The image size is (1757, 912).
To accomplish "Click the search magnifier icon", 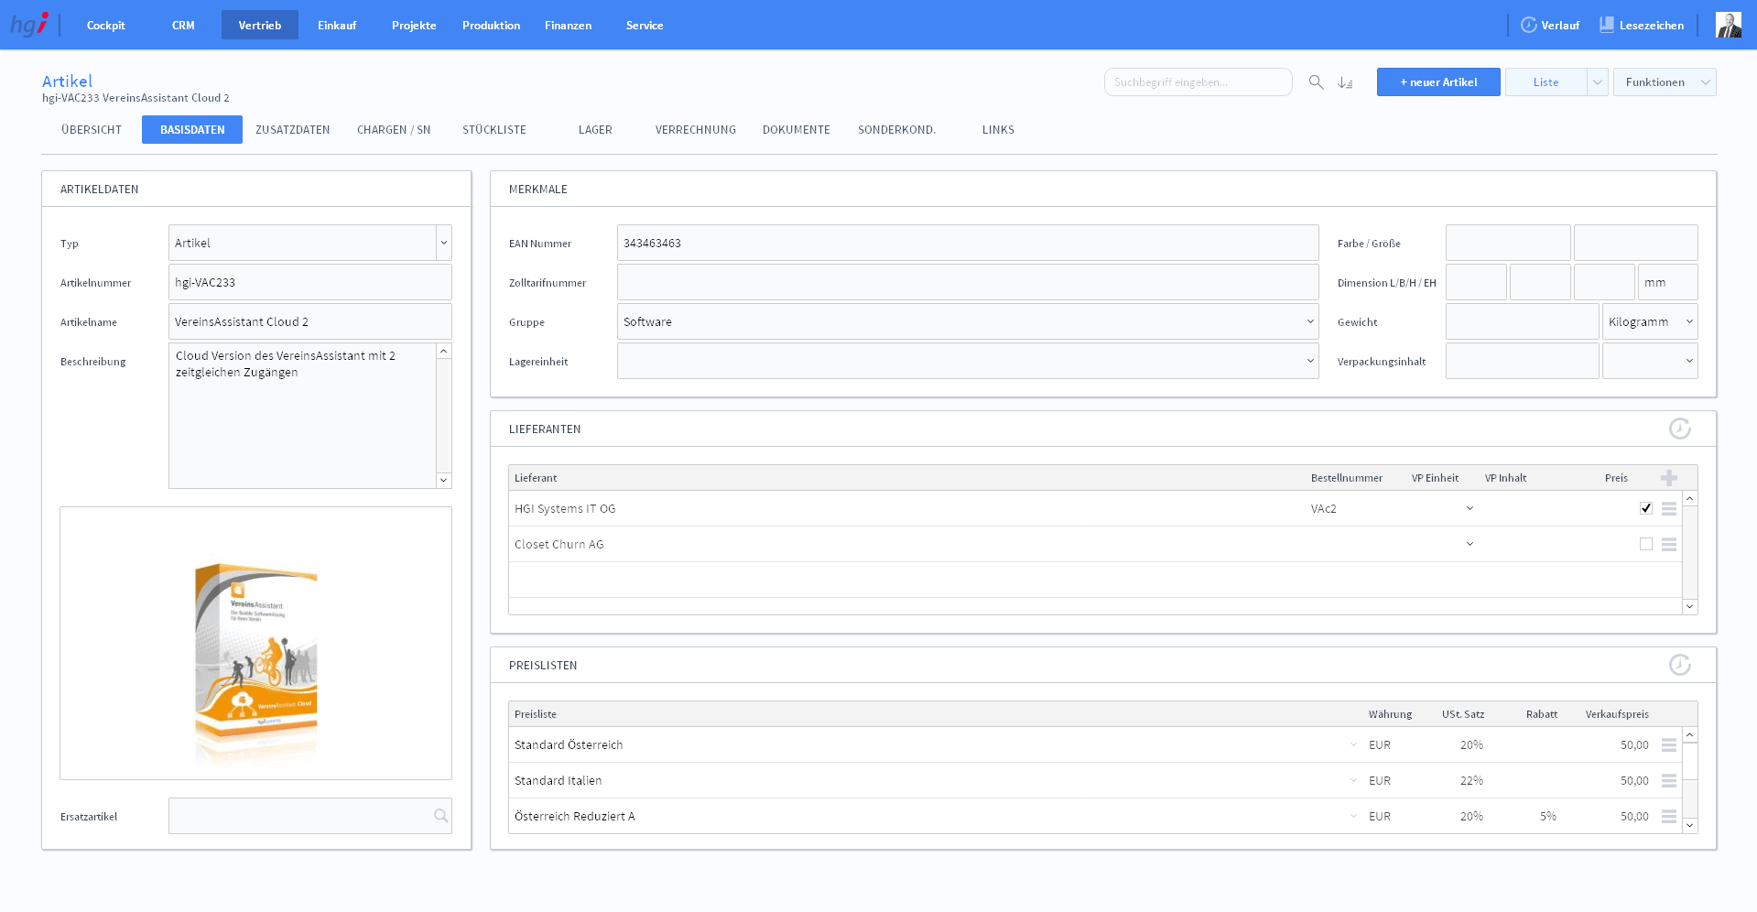I will [x=1316, y=82].
